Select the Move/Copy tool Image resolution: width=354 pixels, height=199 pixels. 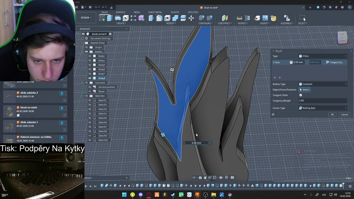pyautogui.click(x=191, y=18)
